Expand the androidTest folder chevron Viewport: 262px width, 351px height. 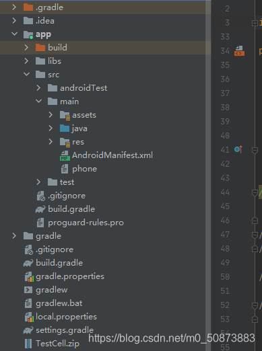(x=38, y=88)
